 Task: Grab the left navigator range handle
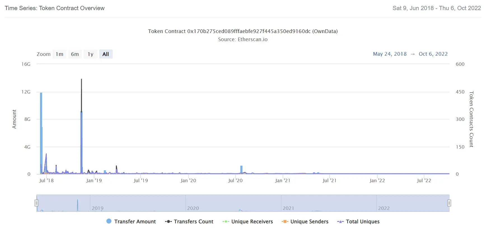(x=36, y=203)
